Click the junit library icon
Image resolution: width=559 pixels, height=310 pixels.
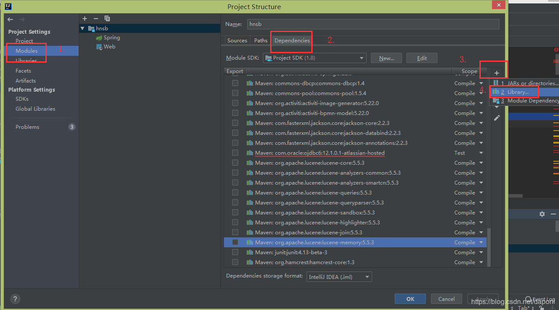249,252
